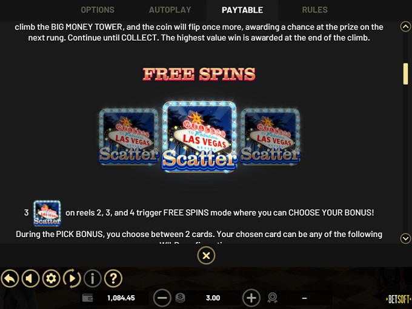Click the wallet balance icon
412x309 pixels.
87,298
